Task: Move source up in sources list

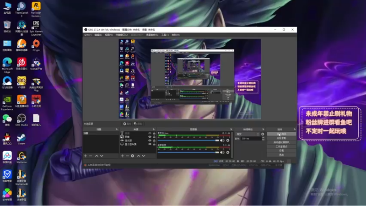Action: (139, 156)
